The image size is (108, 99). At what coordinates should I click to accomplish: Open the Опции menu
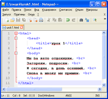click(79, 10)
